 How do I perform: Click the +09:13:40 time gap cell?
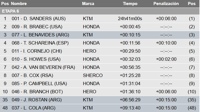(130, 108)
